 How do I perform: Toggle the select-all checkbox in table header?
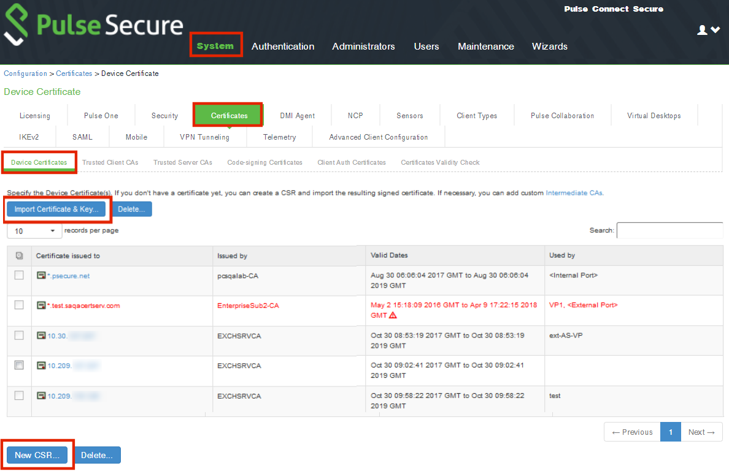19,255
